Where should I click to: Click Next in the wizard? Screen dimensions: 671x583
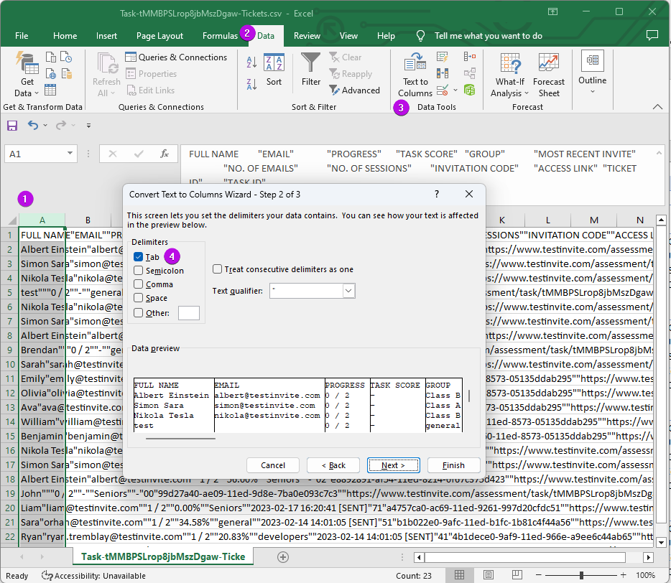pyautogui.click(x=393, y=465)
